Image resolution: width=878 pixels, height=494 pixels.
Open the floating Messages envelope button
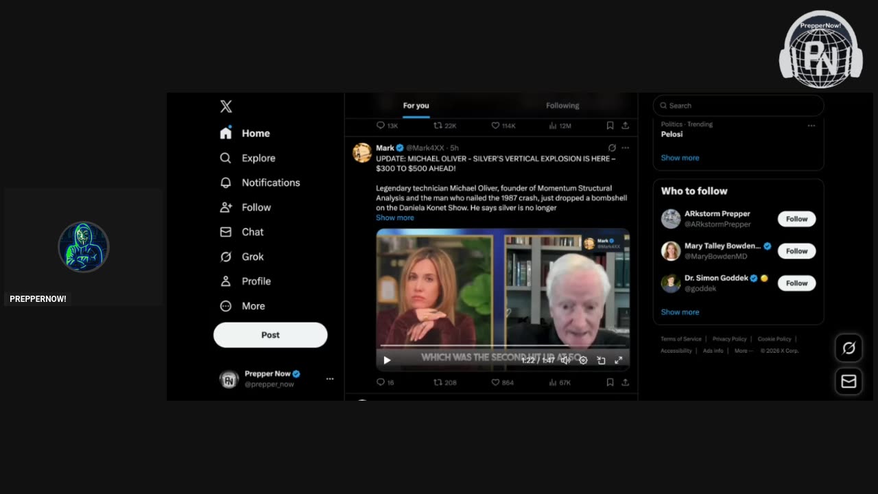click(849, 381)
